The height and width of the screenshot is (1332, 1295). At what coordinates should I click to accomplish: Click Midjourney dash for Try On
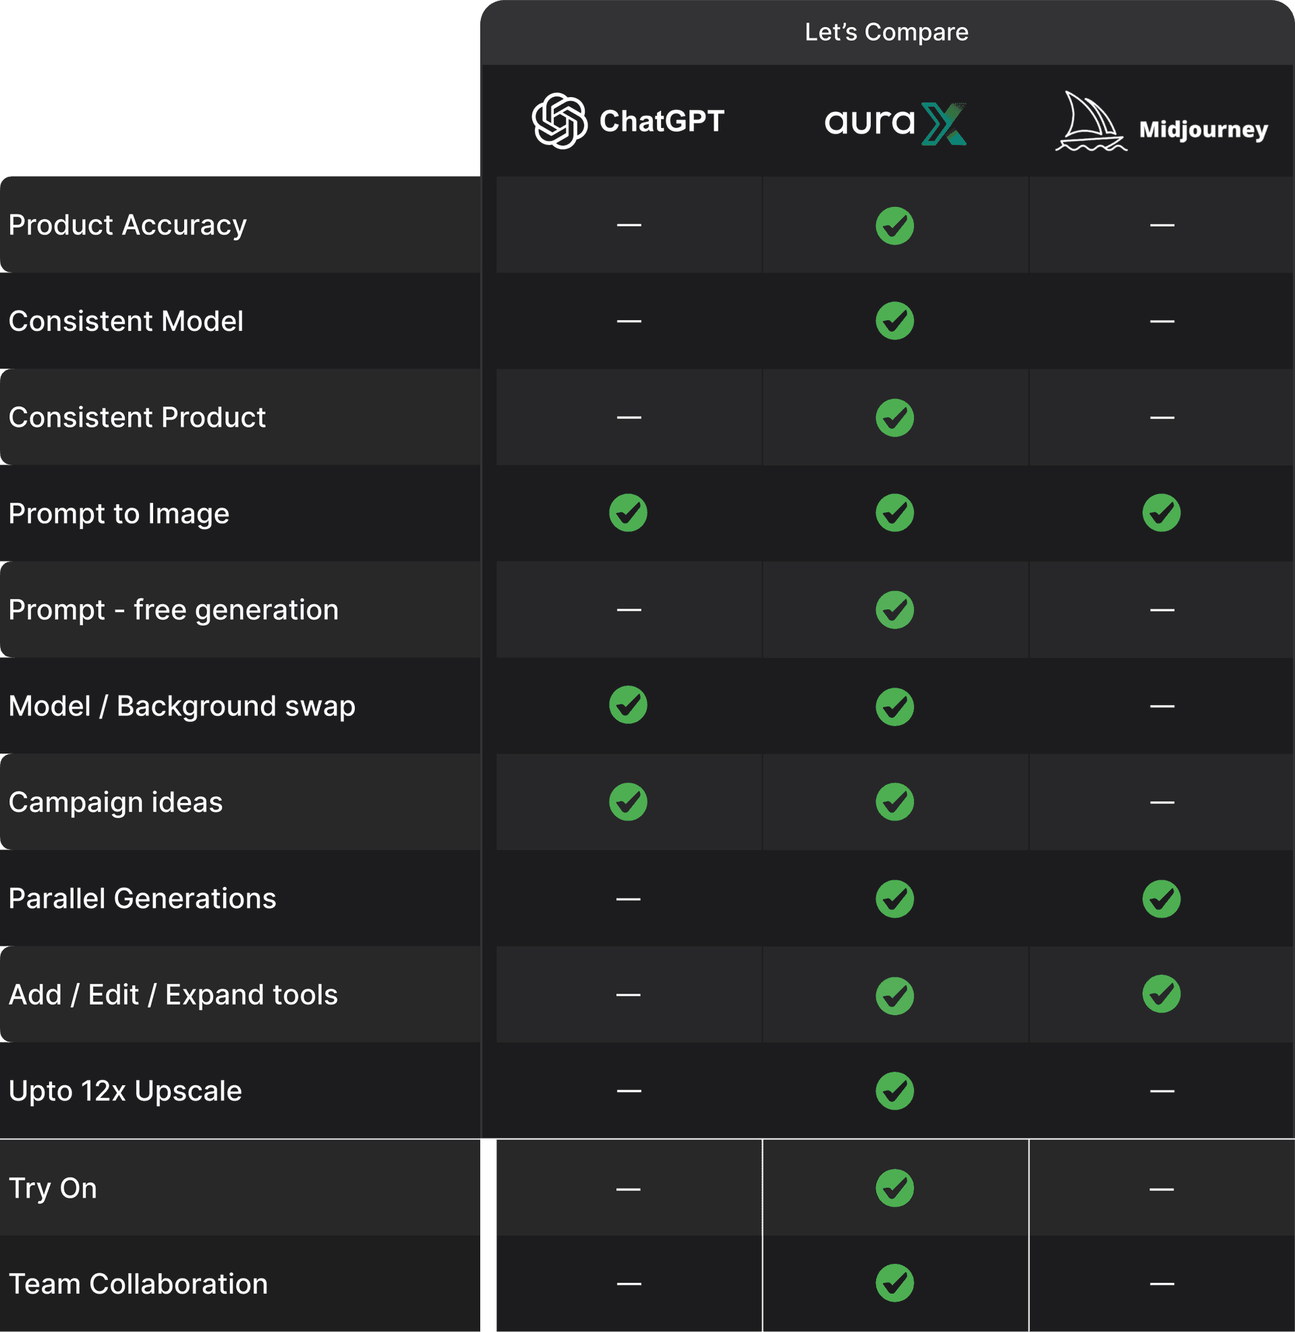coord(1161,1189)
